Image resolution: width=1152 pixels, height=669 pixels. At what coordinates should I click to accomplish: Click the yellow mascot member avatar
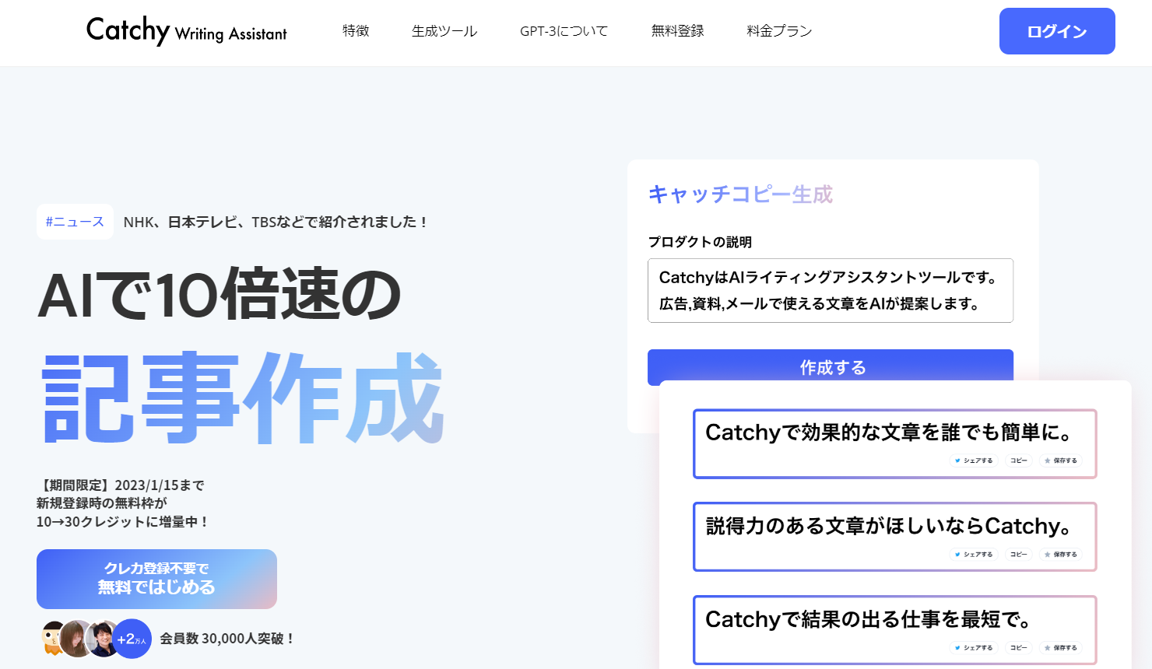coord(53,639)
